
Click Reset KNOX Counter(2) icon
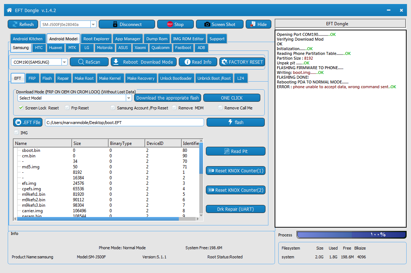[211, 190]
